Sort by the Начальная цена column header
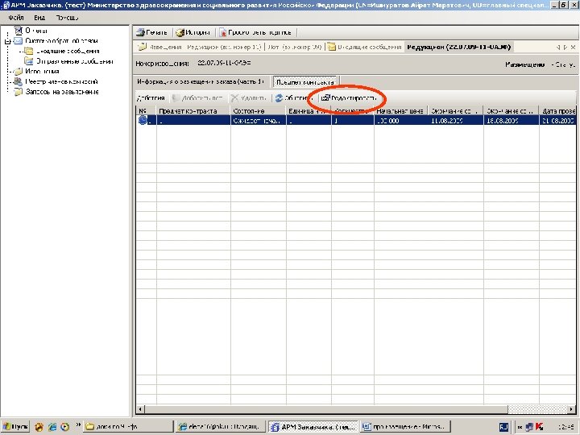This screenshot has width=580, height=435. pyautogui.click(x=401, y=110)
